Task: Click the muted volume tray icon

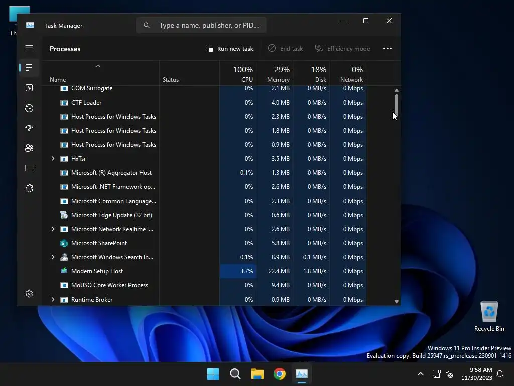Action: tap(449, 374)
